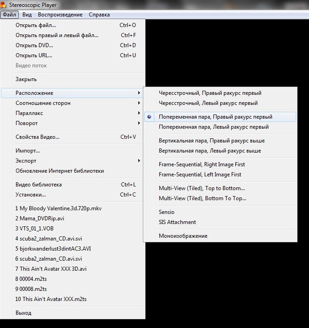Expand the Экспорт submenu
Image resolution: width=309 pixels, height=328 pixels.
[73, 161]
